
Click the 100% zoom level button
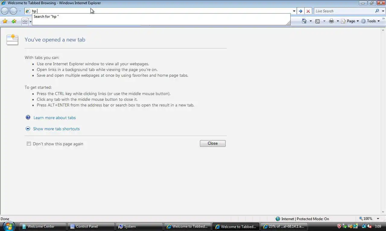pyautogui.click(x=366, y=219)
